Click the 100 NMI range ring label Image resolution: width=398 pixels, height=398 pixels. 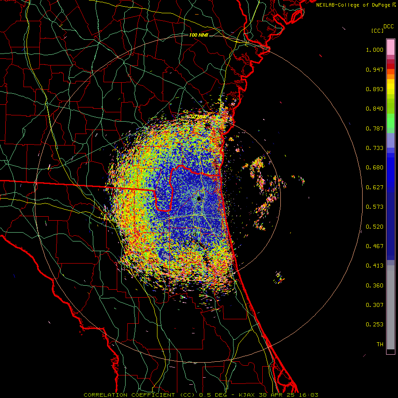(199, 35)
